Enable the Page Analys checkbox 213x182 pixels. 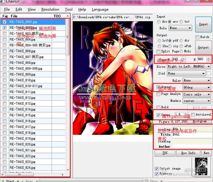(158, 94)
